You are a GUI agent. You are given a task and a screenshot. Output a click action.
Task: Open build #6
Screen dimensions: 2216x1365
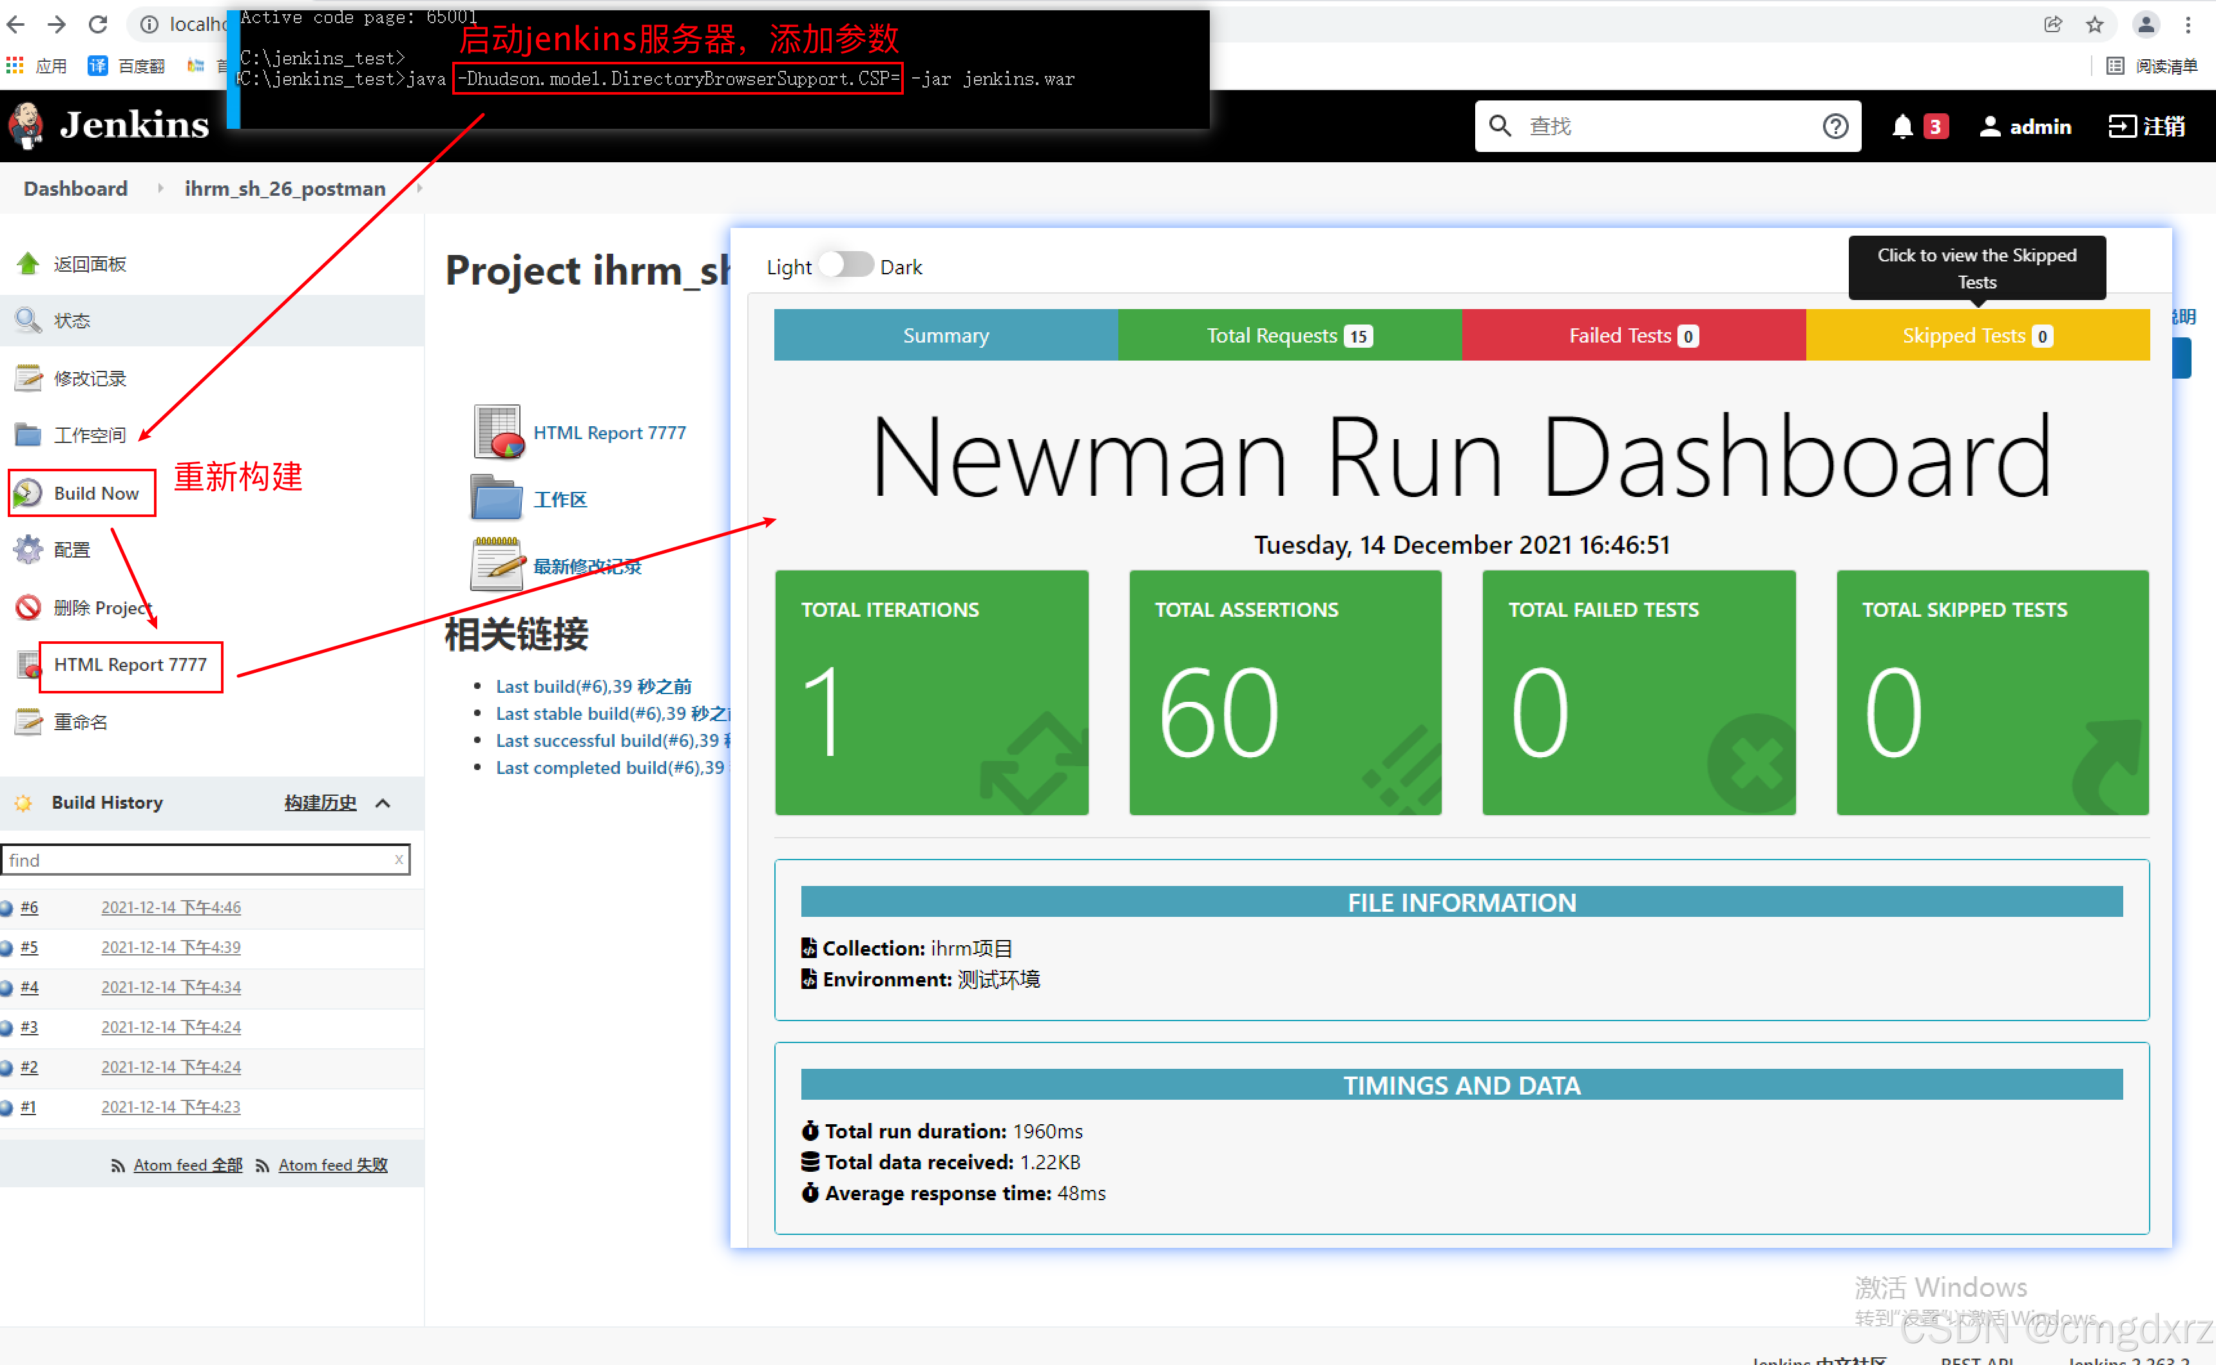tap(29, 907)
